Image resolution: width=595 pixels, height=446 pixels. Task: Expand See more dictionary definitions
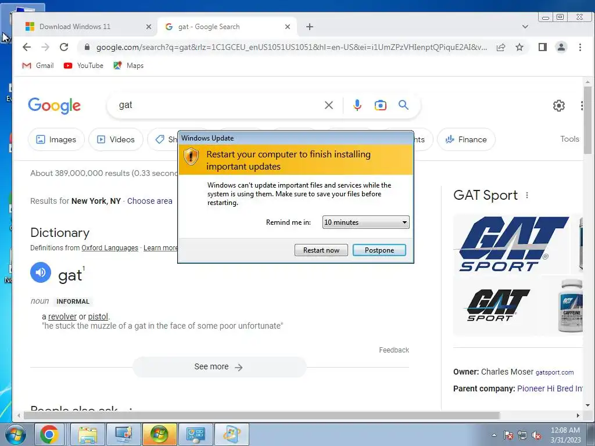[x=219, y=367]
